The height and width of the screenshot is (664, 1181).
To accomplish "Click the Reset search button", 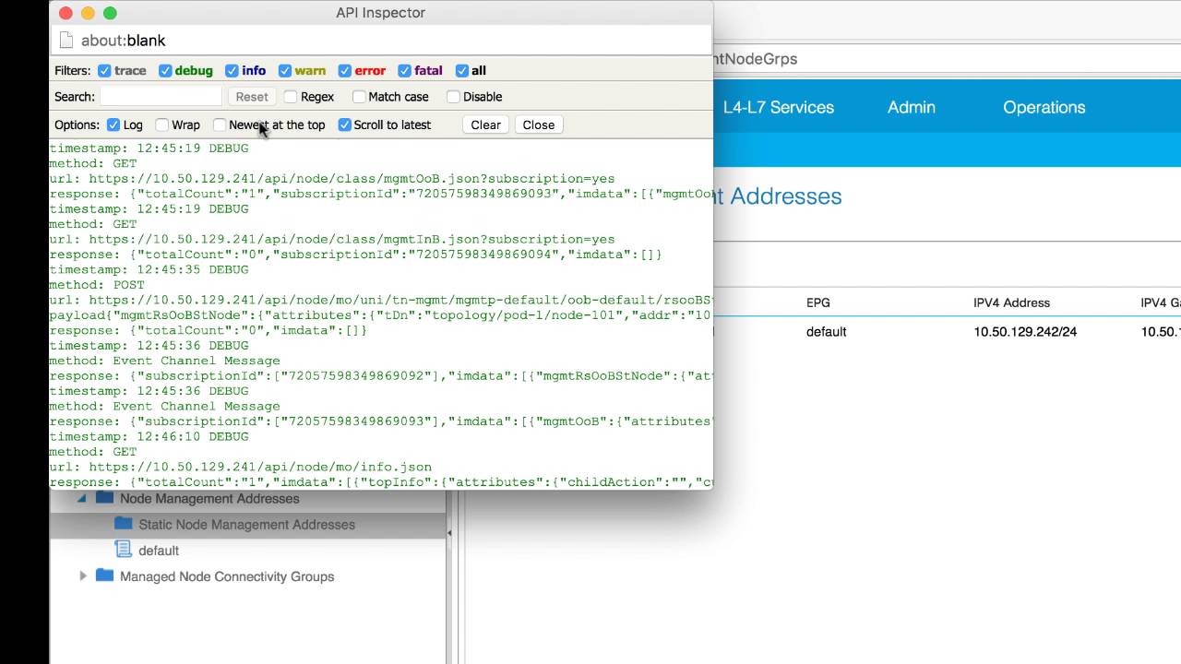I will [252, 97].
